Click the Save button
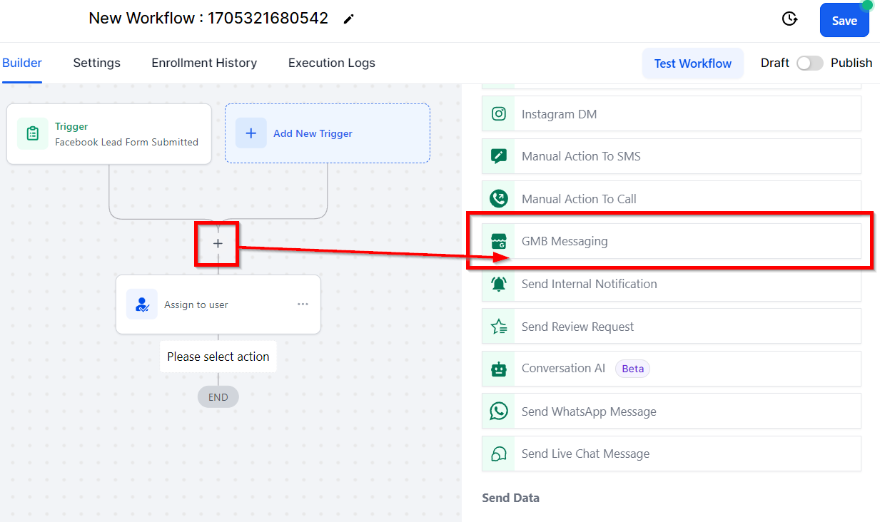Screen dimensions: 880x522 (x=844, y=20)
